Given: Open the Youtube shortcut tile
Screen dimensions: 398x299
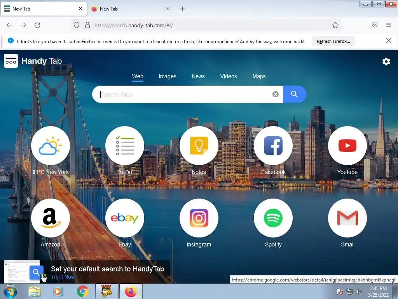Looking at the screenshot, I should click(x=347, y=146).
